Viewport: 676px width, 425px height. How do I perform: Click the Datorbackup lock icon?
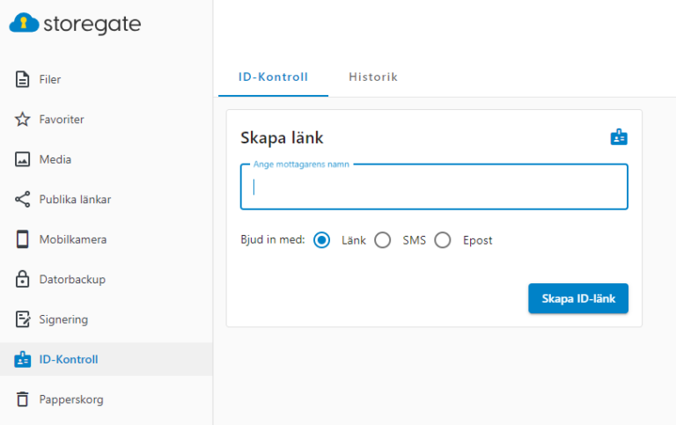coord(23,280)
